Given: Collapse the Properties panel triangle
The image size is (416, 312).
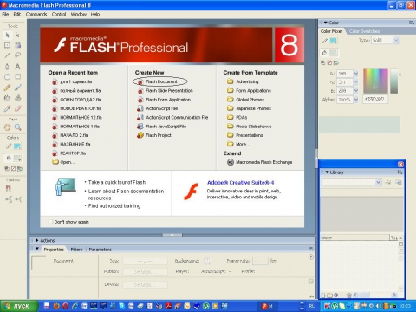Looking at the screenshot, I should (x=37, y=249).
